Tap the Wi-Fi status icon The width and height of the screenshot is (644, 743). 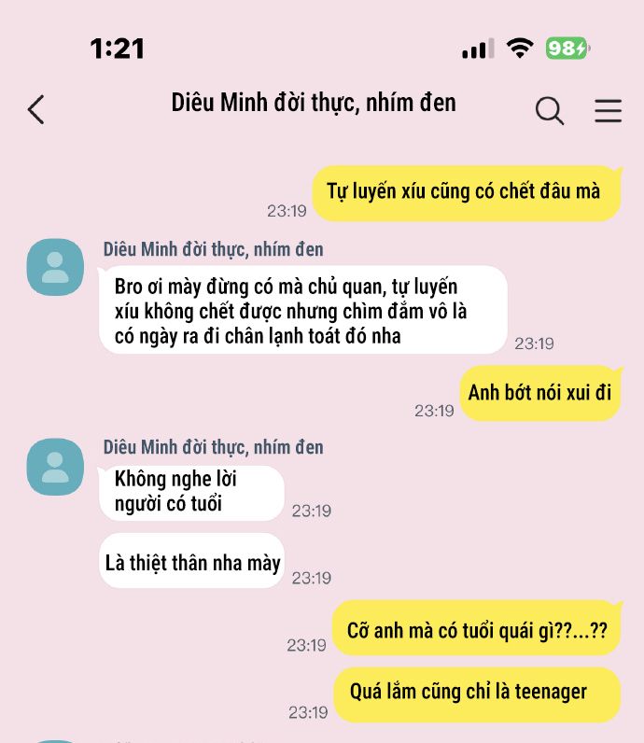(520, 48)
